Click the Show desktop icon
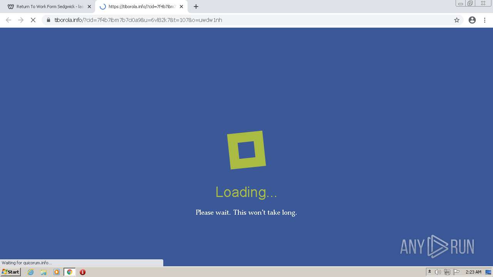The width and height of the screenshot is (493, 277). pyautogui.click(x=488, y=272)
